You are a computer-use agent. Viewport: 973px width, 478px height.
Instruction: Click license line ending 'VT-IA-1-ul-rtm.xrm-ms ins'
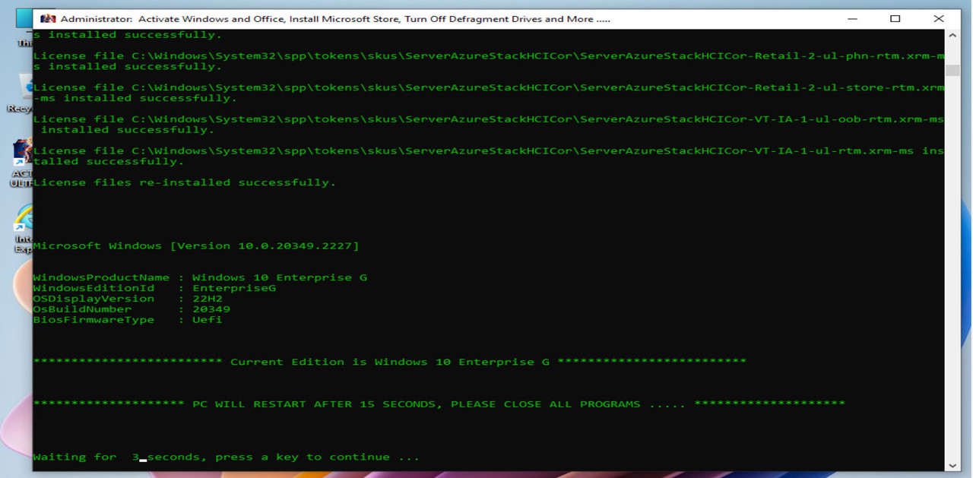pos(489,150)
